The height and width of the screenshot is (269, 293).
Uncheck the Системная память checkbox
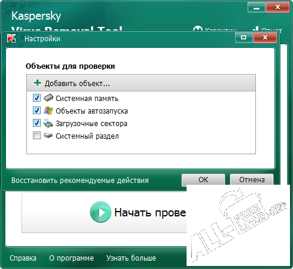click(36, 98)
